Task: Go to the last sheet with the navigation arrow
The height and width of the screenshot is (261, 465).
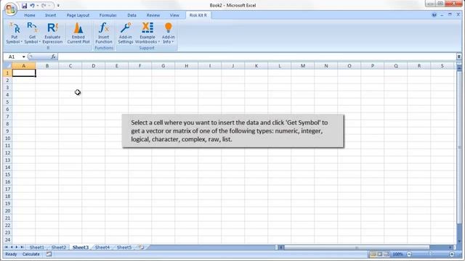Action: [22, 247]
